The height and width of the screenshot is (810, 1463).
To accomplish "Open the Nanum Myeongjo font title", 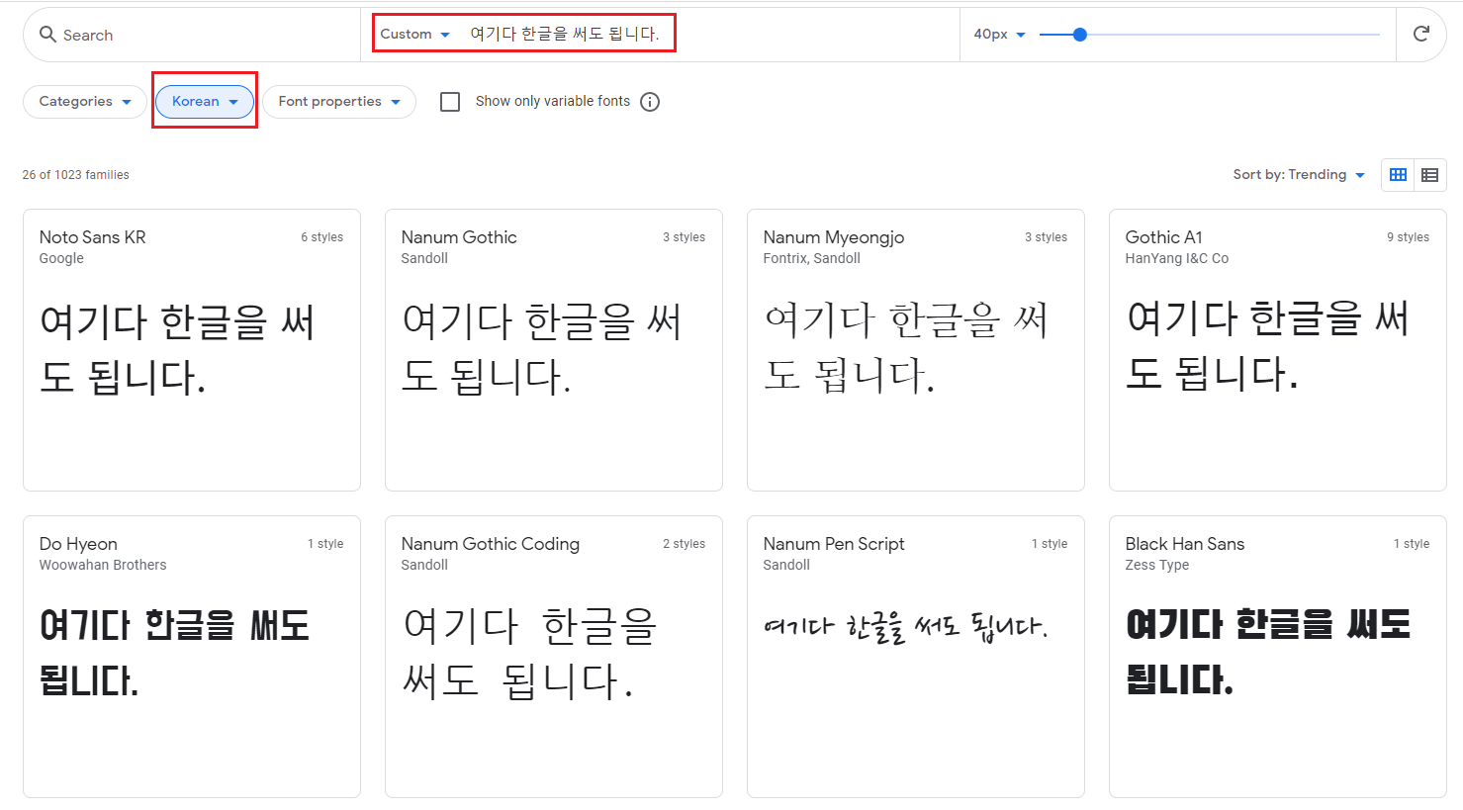I will click(834, 237).
